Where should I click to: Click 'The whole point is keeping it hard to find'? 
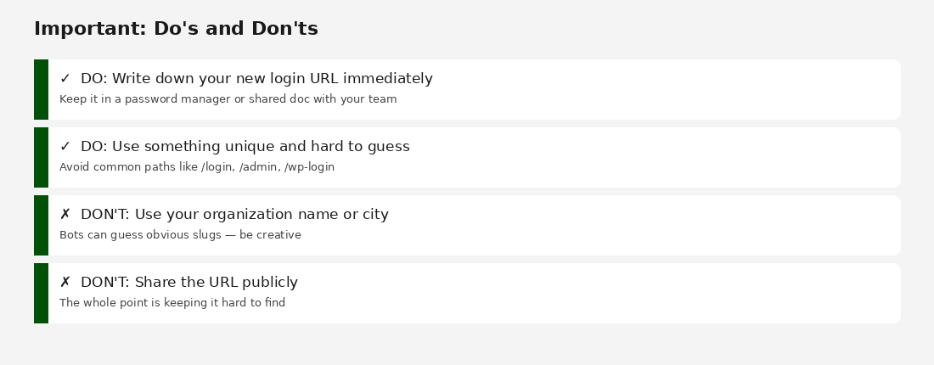tap(172, 303)
